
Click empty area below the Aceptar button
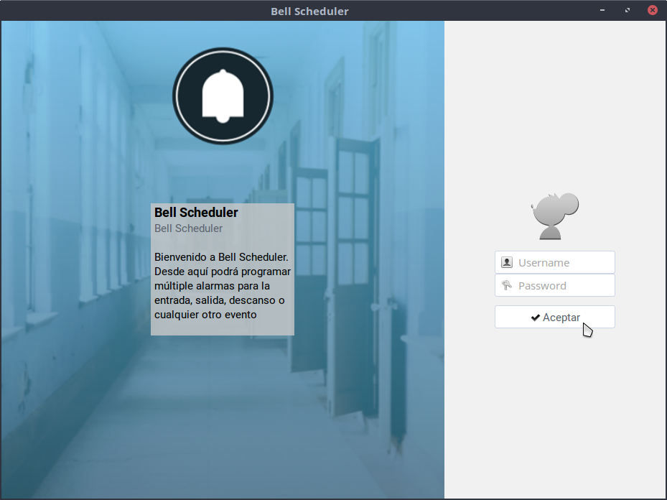(x=555, y=402)
